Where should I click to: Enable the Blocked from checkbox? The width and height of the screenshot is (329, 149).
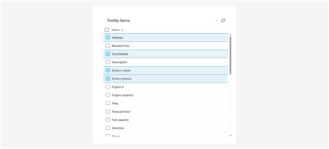tap(107, 46)
